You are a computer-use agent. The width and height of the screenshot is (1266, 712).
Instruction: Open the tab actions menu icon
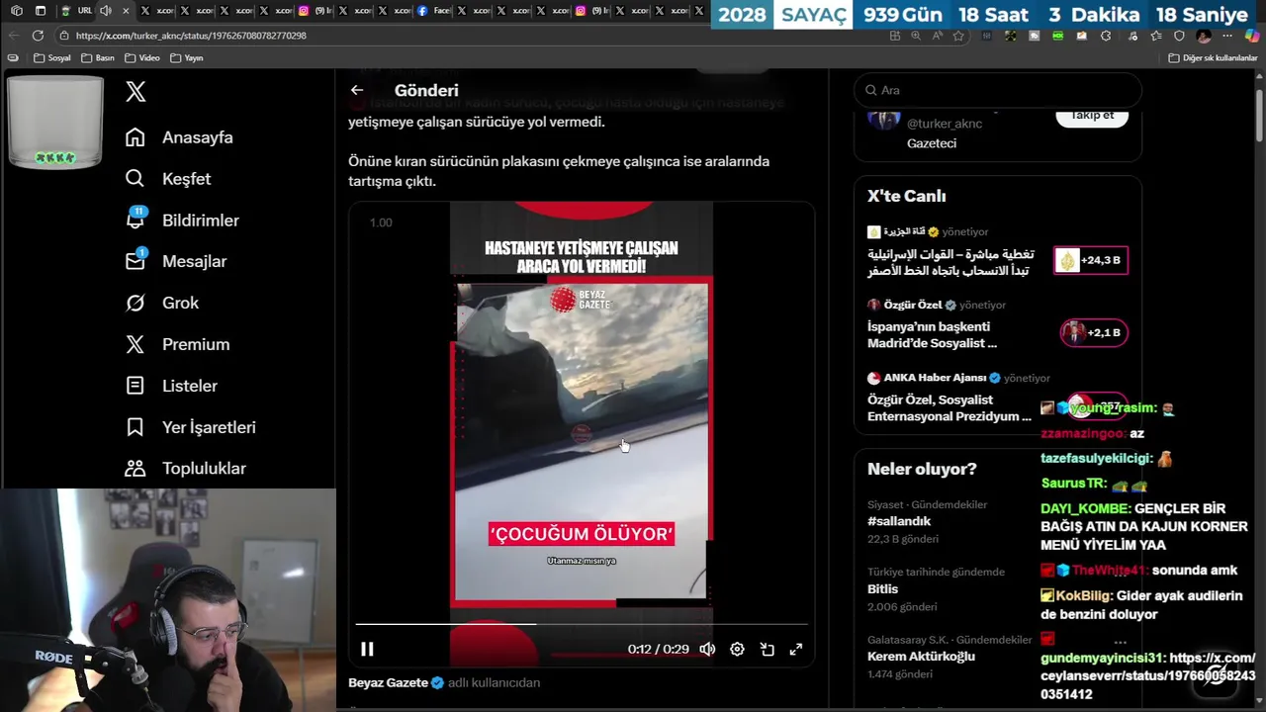[40, 11]
